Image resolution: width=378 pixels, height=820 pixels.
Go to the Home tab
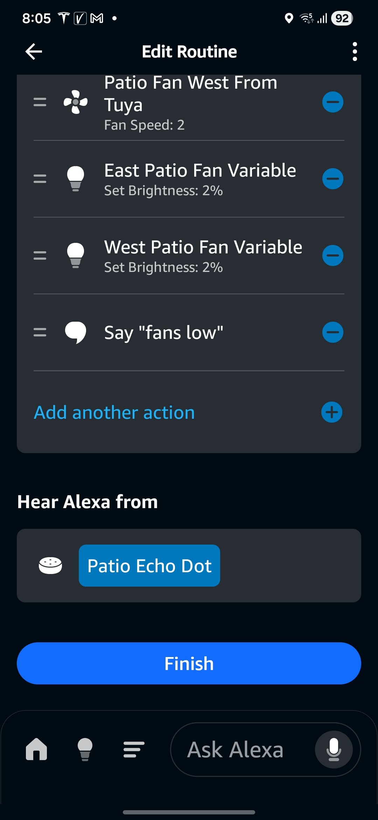click(36, 749)
